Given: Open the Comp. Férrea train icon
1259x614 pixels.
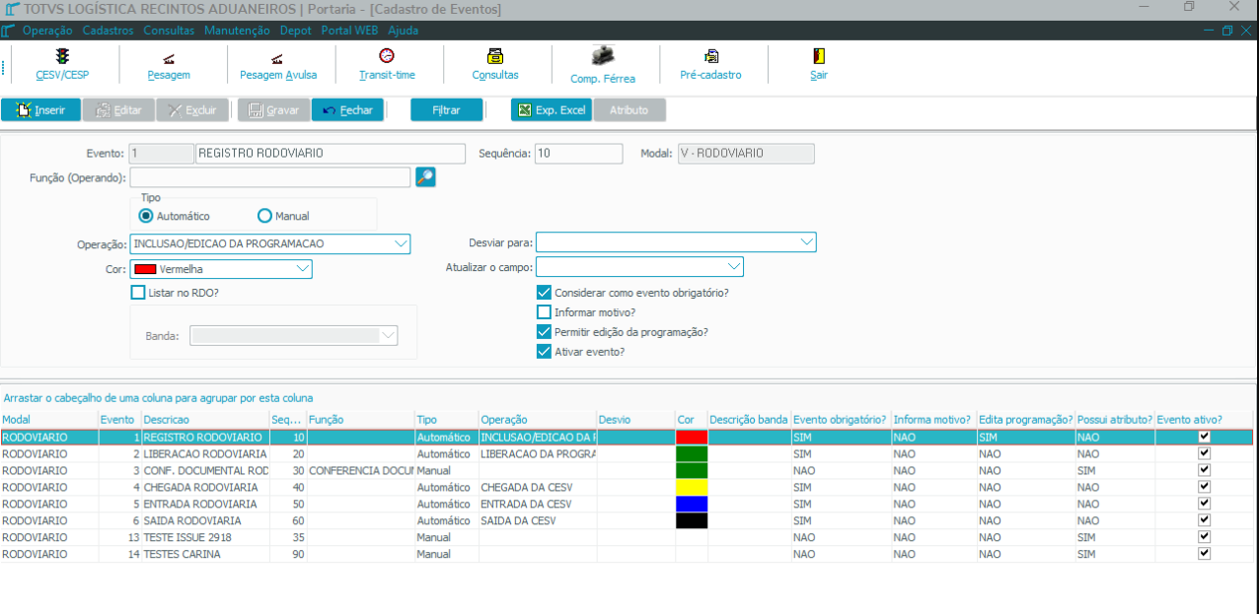Looking at the screenshot, I should [603, 56].
